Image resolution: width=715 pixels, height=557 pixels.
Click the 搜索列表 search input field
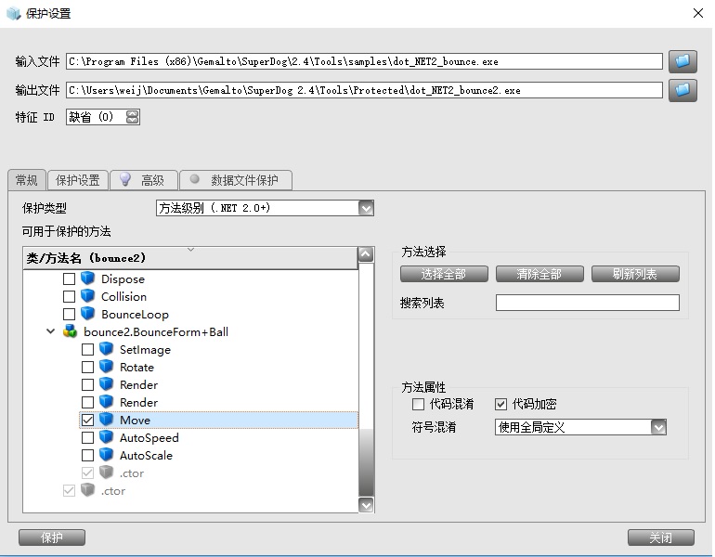(x=587, y=303)
